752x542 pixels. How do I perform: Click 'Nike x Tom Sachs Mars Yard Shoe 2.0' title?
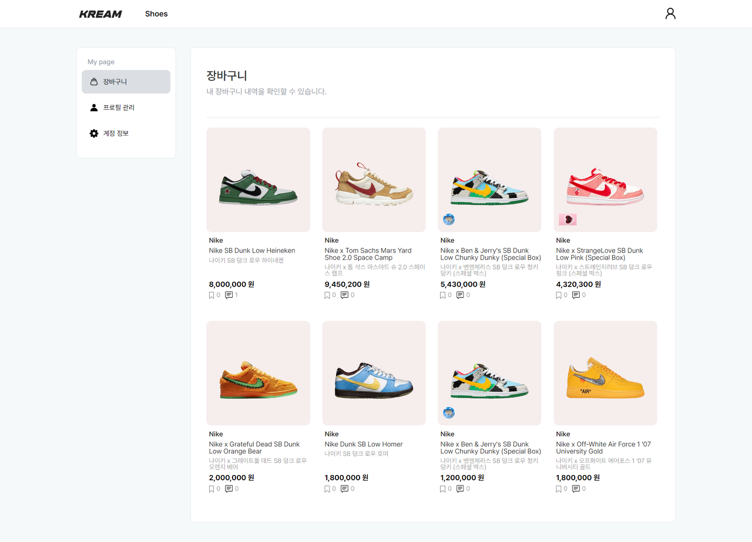[x=368, y=254]
